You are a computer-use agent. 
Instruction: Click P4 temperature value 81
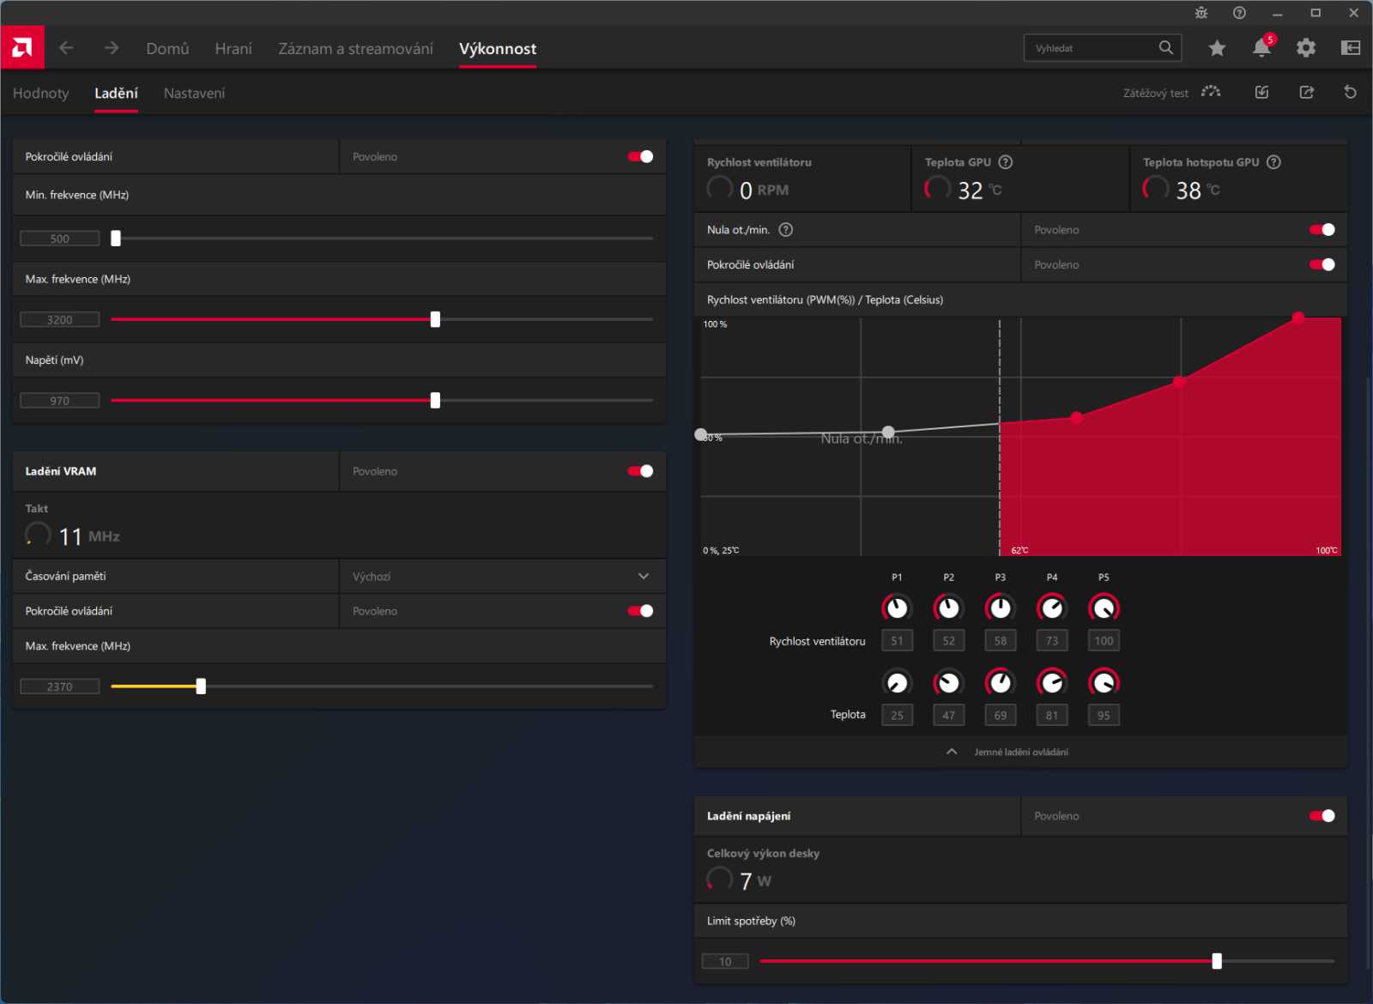tap(1052, 715)
